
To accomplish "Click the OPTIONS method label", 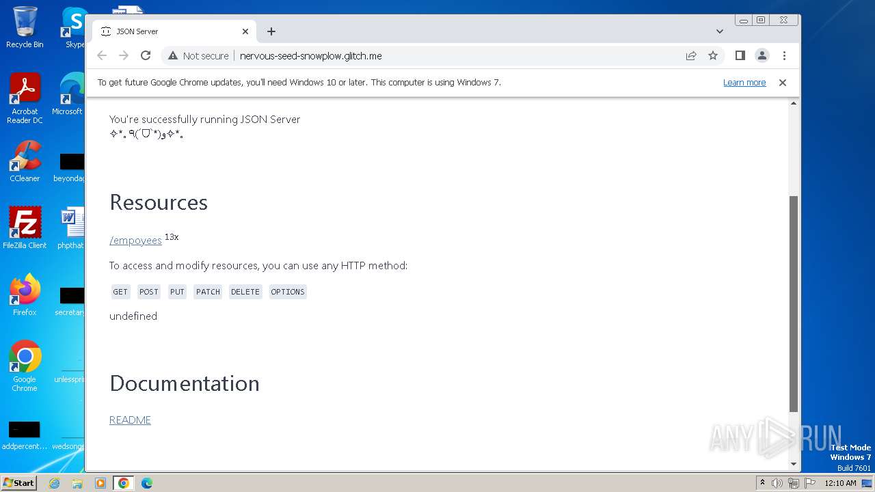I will [x=287, y=292].
